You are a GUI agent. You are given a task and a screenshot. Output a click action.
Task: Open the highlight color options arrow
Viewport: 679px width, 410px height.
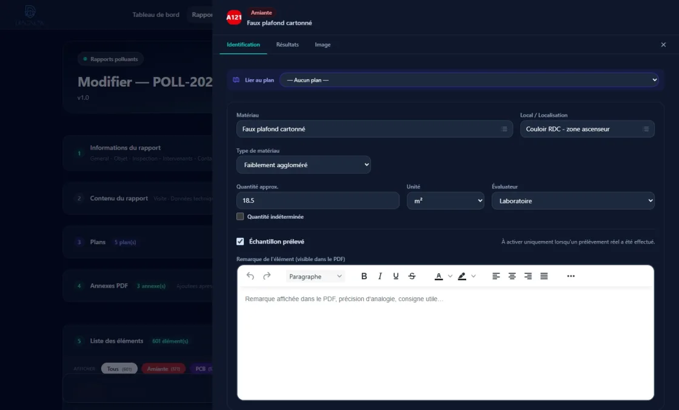473,276
